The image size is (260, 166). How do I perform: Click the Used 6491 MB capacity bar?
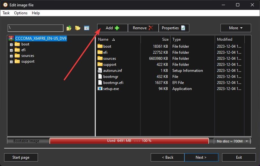tap(129, 141)
